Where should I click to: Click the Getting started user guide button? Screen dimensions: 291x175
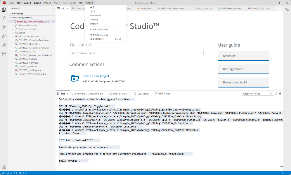pyautogui.click(x=243, y=69)
